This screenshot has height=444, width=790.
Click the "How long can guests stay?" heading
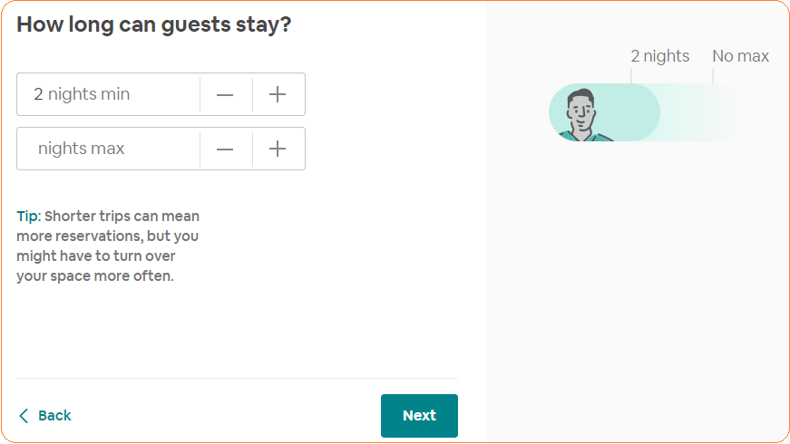154,24
